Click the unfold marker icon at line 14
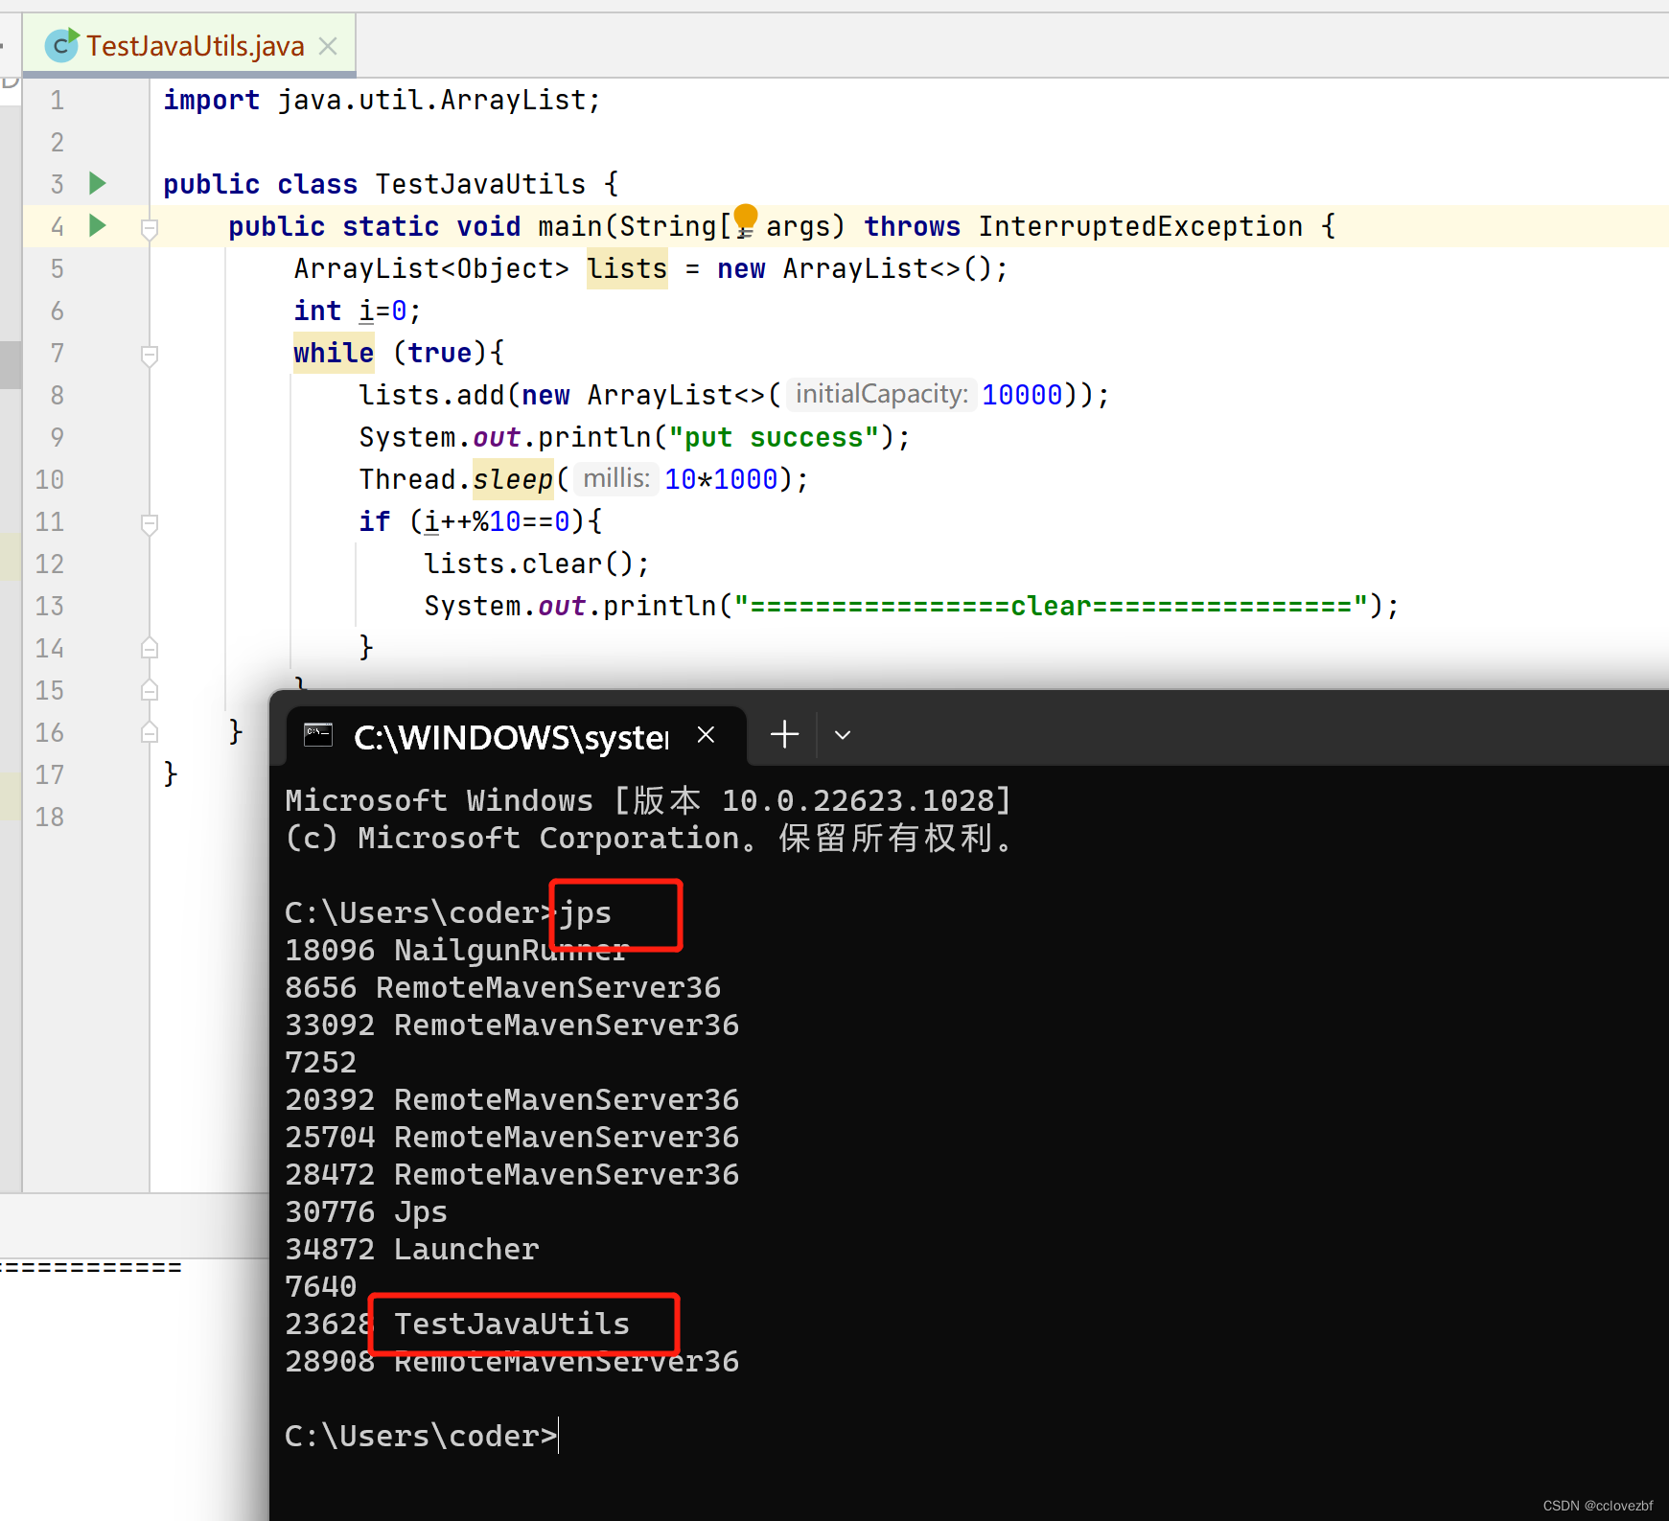This screenshot has height=1521, width=1669. (x=149, y=648)
